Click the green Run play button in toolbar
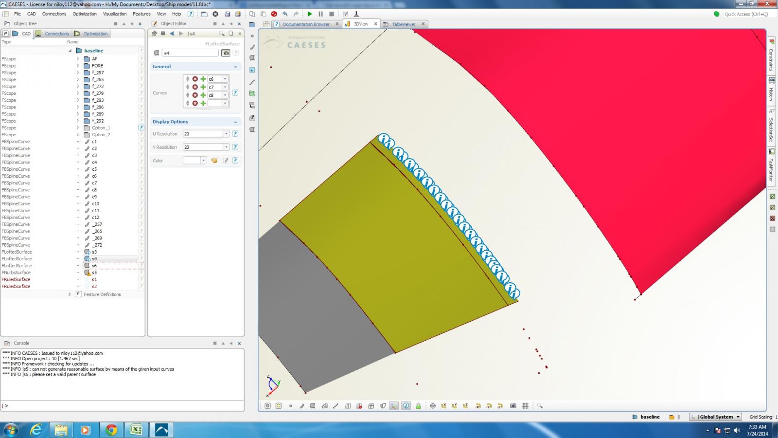This screenshot has width=778, height=438. pyautogui.click(x=310, y=14)
